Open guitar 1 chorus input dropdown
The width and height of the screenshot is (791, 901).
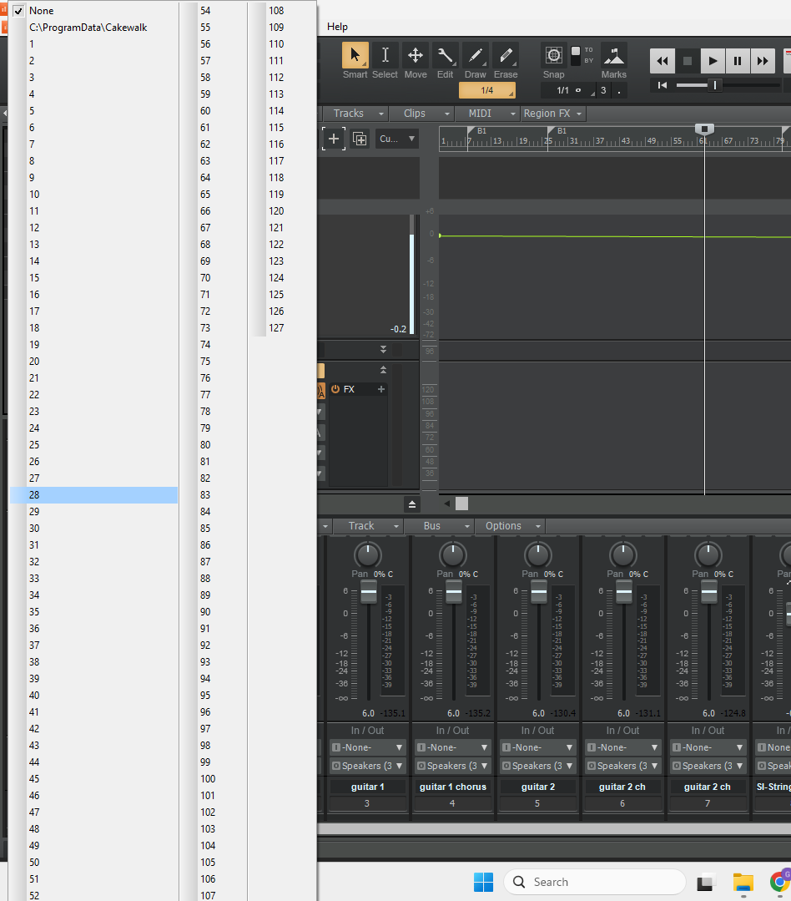(452, 747)
